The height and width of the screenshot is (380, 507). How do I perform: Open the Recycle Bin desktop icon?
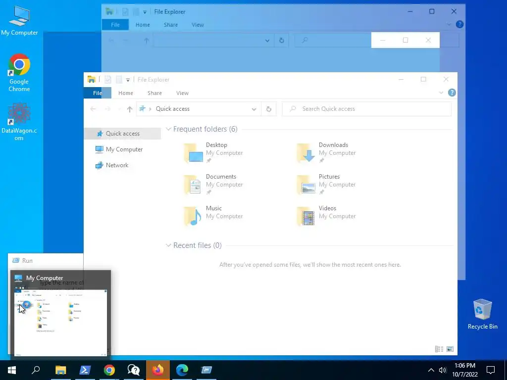point(482,314)
